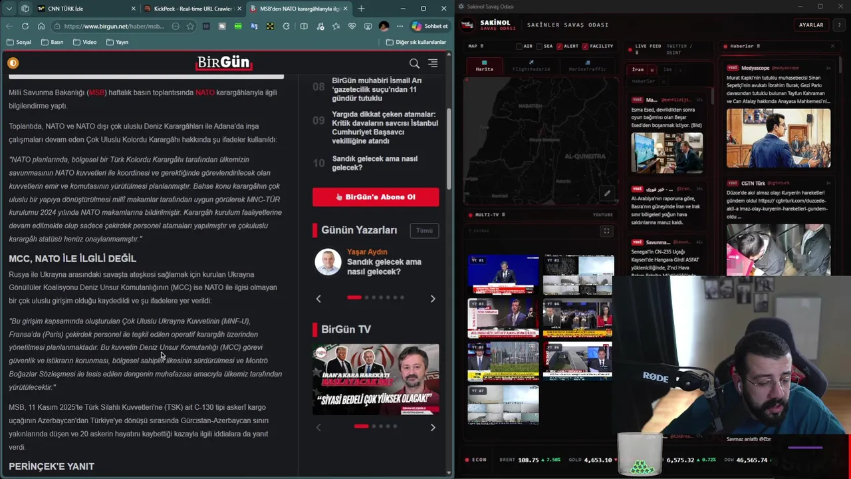Disable ALERT map layer checkbox
The width and height of the screenshot is (851, 479).
[560, 47]
